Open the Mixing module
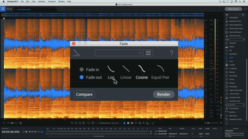The width and height of the screenshot is (248, 139). [232, 72]
